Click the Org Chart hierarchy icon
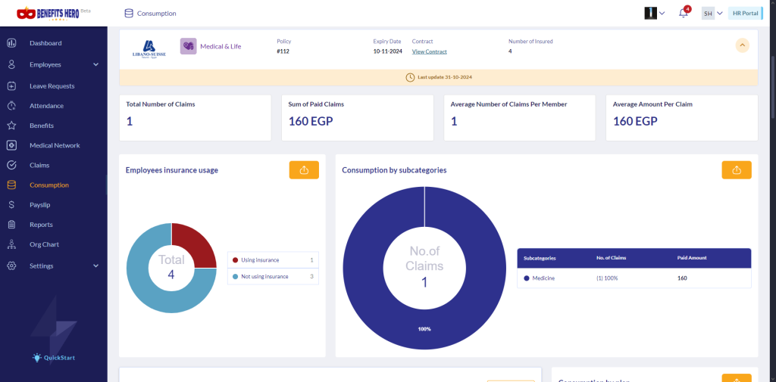Screen dimensions: 776x382 click(x=12, y=244)
